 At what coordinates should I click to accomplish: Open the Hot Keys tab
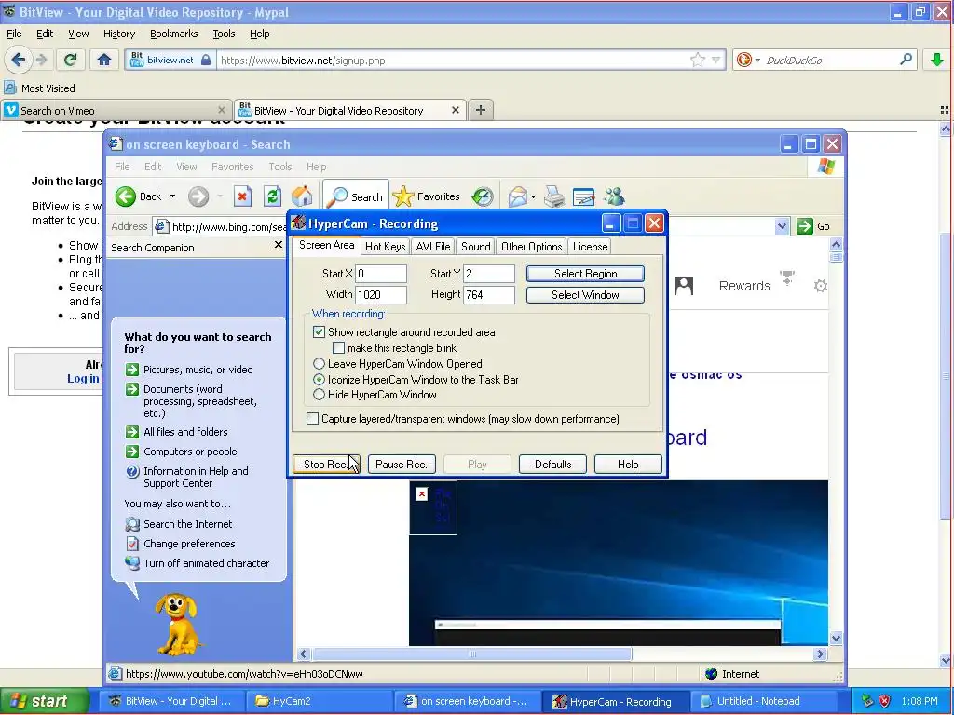pos(385,246)
